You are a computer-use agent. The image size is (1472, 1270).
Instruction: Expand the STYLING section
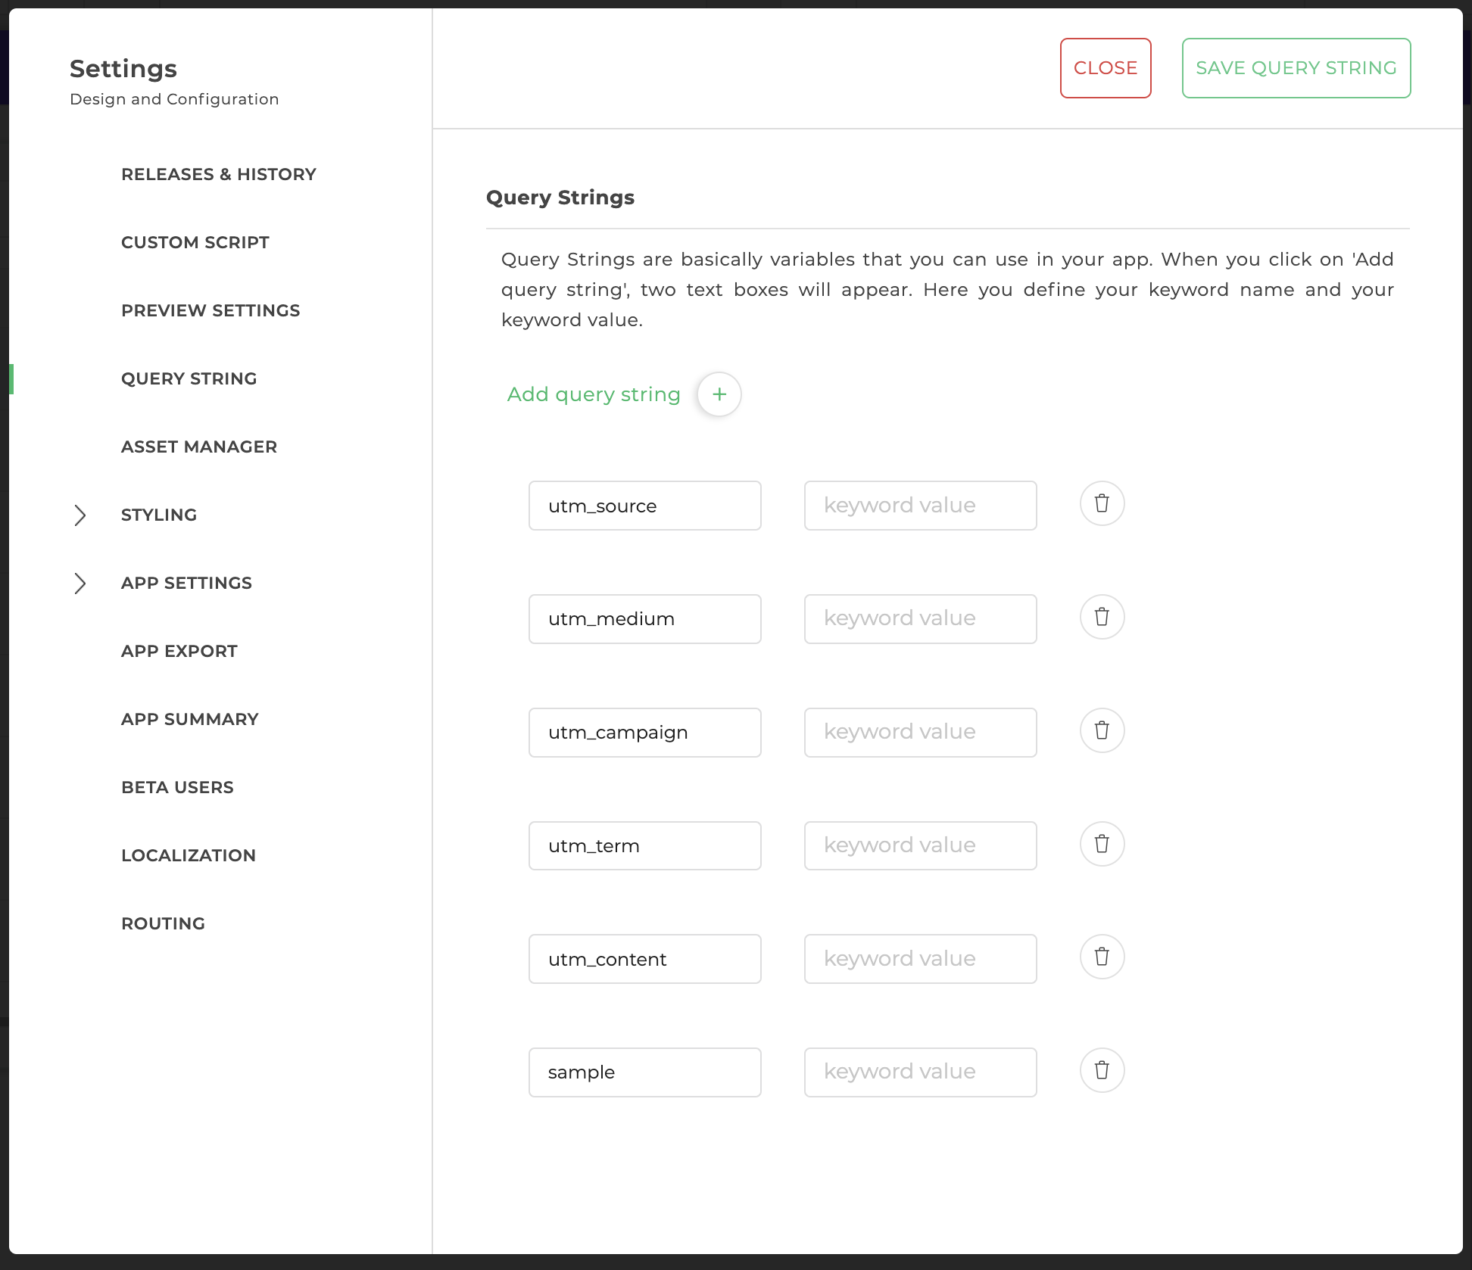pos(79,514)
